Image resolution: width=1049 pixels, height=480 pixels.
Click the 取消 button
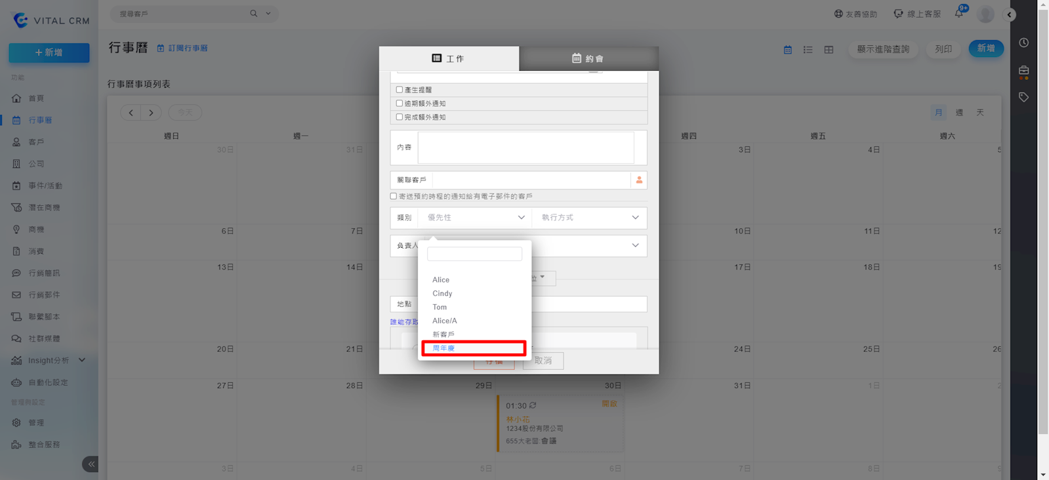[543, 361]
